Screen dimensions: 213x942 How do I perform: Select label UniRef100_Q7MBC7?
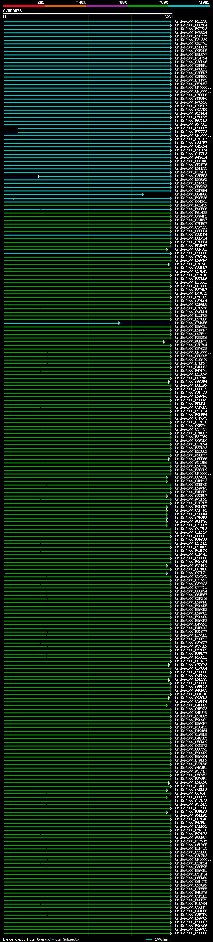(191, 224)
